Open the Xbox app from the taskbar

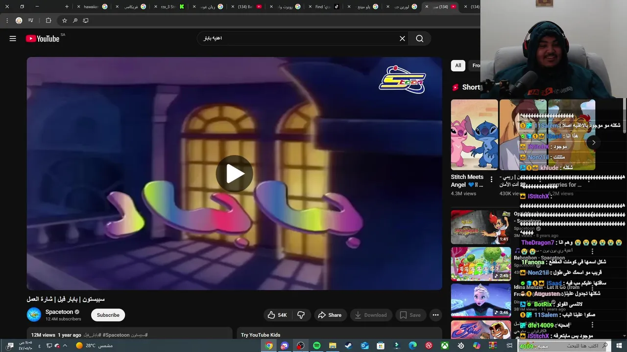[445, 346]
